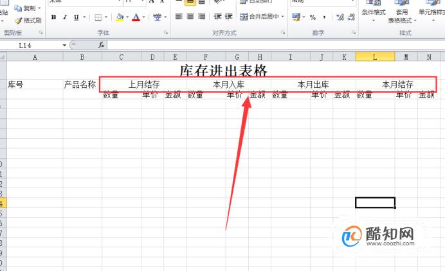The width and height of the screenshot is (445, 271).
Task: Increase decimal places
Action: point(340,17)
